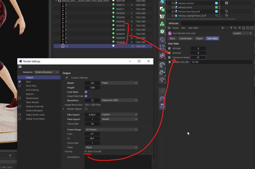Image resolution: width=255 pixels, height=169 pixels.
Task: Expand the Melissa Joints tree item
Action: click(173, 7)
